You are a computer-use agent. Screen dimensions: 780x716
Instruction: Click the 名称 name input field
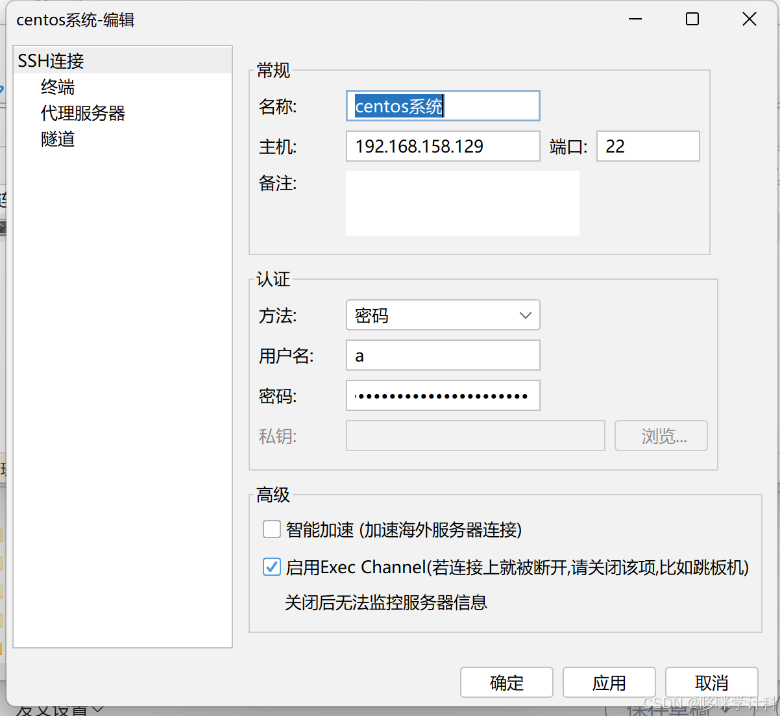coord(443,106)
